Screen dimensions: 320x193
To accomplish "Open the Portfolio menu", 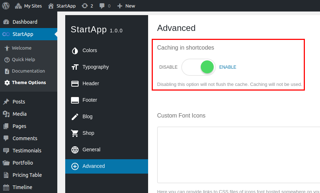I will pos(28,163).
